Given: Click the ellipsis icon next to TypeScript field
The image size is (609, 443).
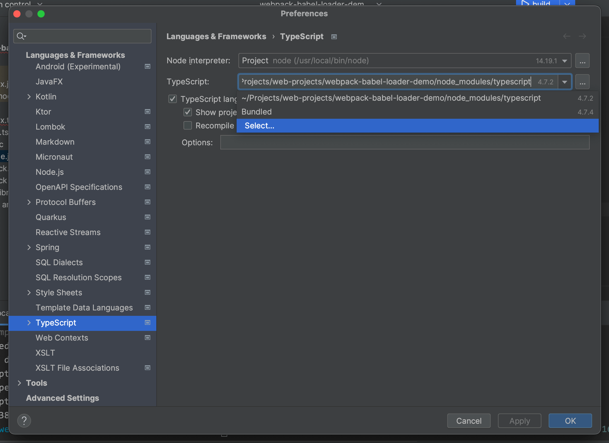Looking at the screenshot, I should pyautogui.click(x=582, y=82).
